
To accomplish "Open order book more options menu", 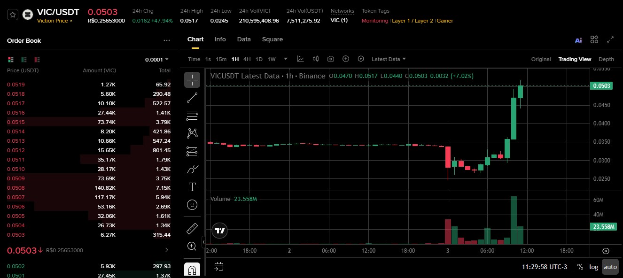I will 167,40.
